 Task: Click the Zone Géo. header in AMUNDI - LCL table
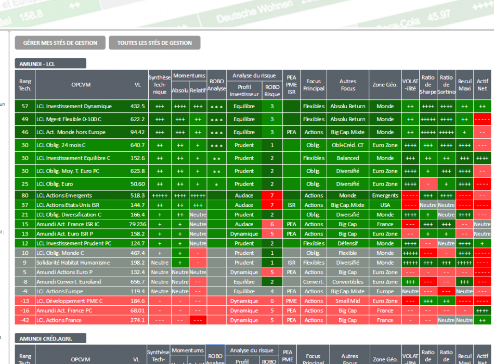tap(385, 85)
